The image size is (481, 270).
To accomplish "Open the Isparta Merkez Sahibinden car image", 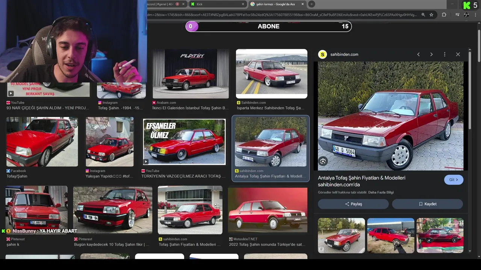I will 271,73.
